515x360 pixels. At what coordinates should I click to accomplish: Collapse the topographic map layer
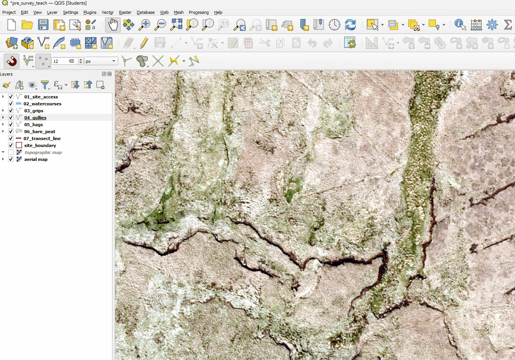(x=3, y=152)
